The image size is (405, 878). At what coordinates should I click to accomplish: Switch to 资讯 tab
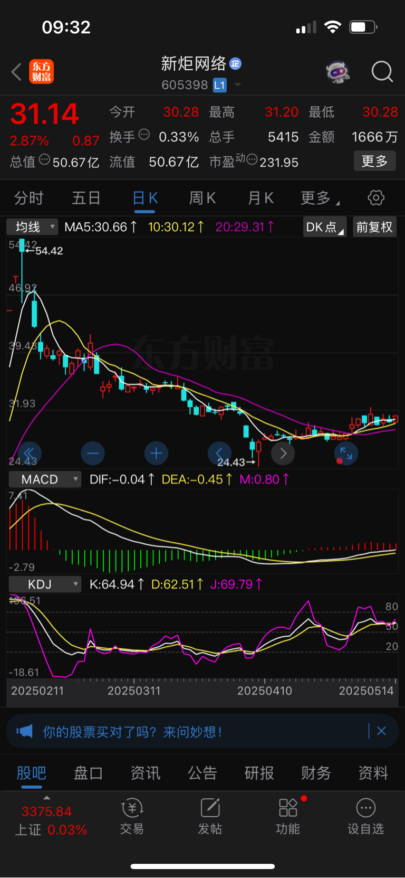click(146, 773)
